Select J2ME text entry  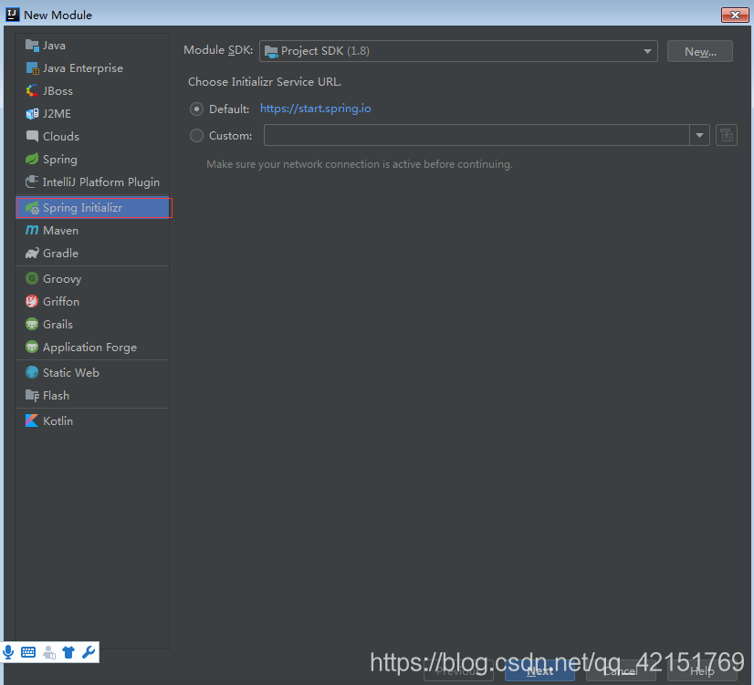point(57,114)
